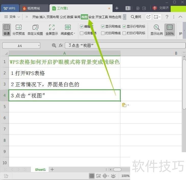Toggle eye protection mode icon in status bar
Image resolution: width=186 pixels, height=180 pixels.
tap(113, 176)
